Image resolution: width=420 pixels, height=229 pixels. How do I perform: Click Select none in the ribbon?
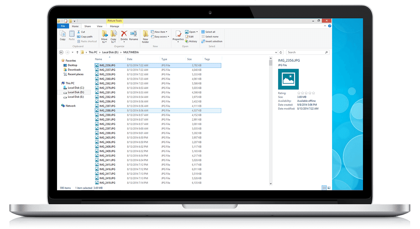click(210, 37)
